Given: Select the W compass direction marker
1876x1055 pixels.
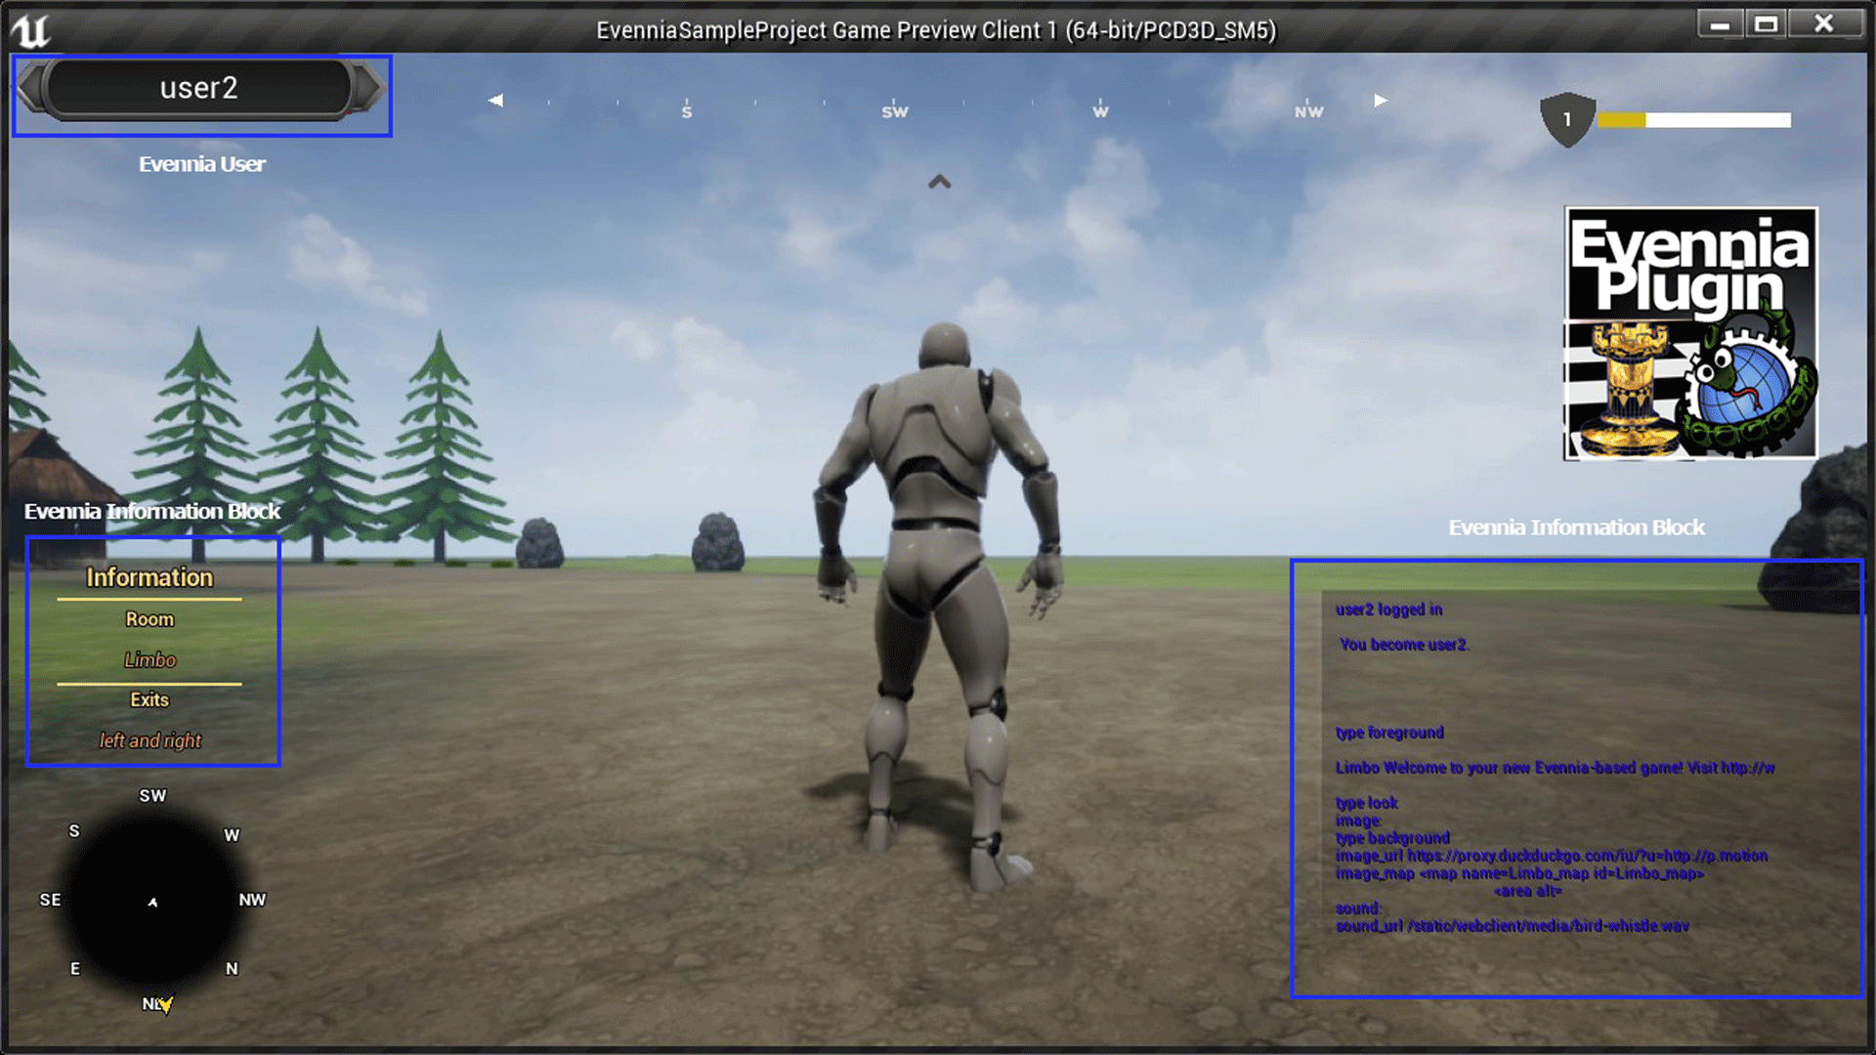Looking at the screenshot, I should coord(1100,110).
